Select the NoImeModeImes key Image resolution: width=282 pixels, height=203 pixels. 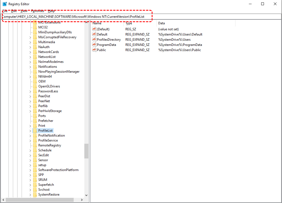(51, 62)
